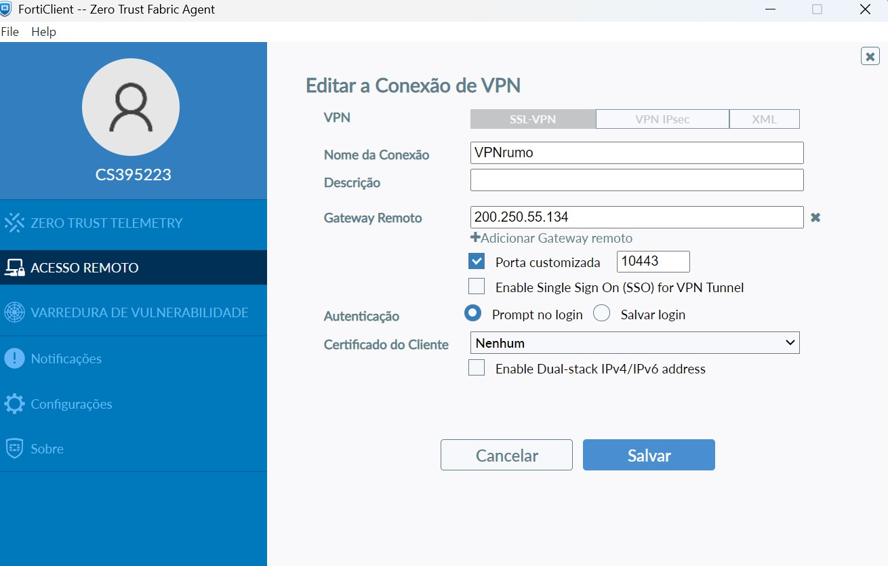The width and height of the screenshot is (888, 566).
Task: Click the Sobre shield icon
Action: coord(14,449)
